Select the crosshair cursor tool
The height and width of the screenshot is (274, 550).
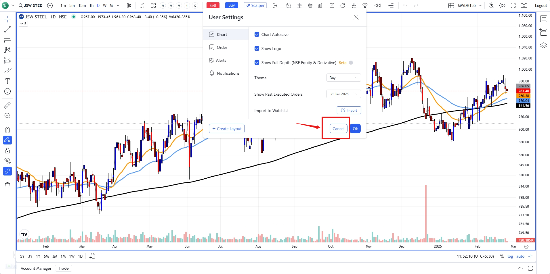coord(7,19)
